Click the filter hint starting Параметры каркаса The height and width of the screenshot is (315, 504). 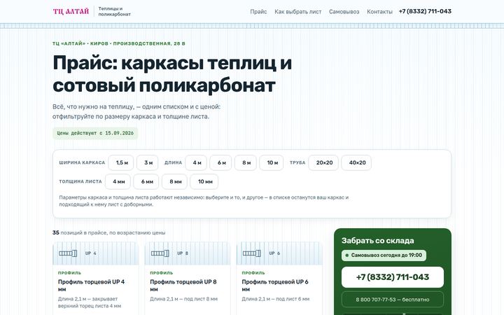[204, 201]
